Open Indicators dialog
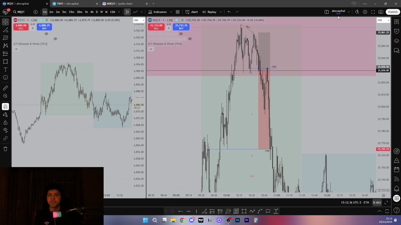Image resolution: width=401 pixels, height=225 pixels. [x=158, y=12]
